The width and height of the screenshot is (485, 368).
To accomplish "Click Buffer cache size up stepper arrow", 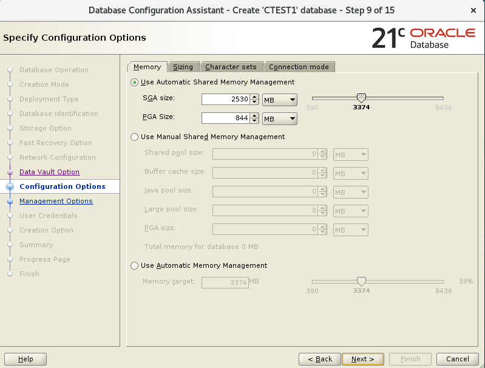I will click(x=322, y=171).
